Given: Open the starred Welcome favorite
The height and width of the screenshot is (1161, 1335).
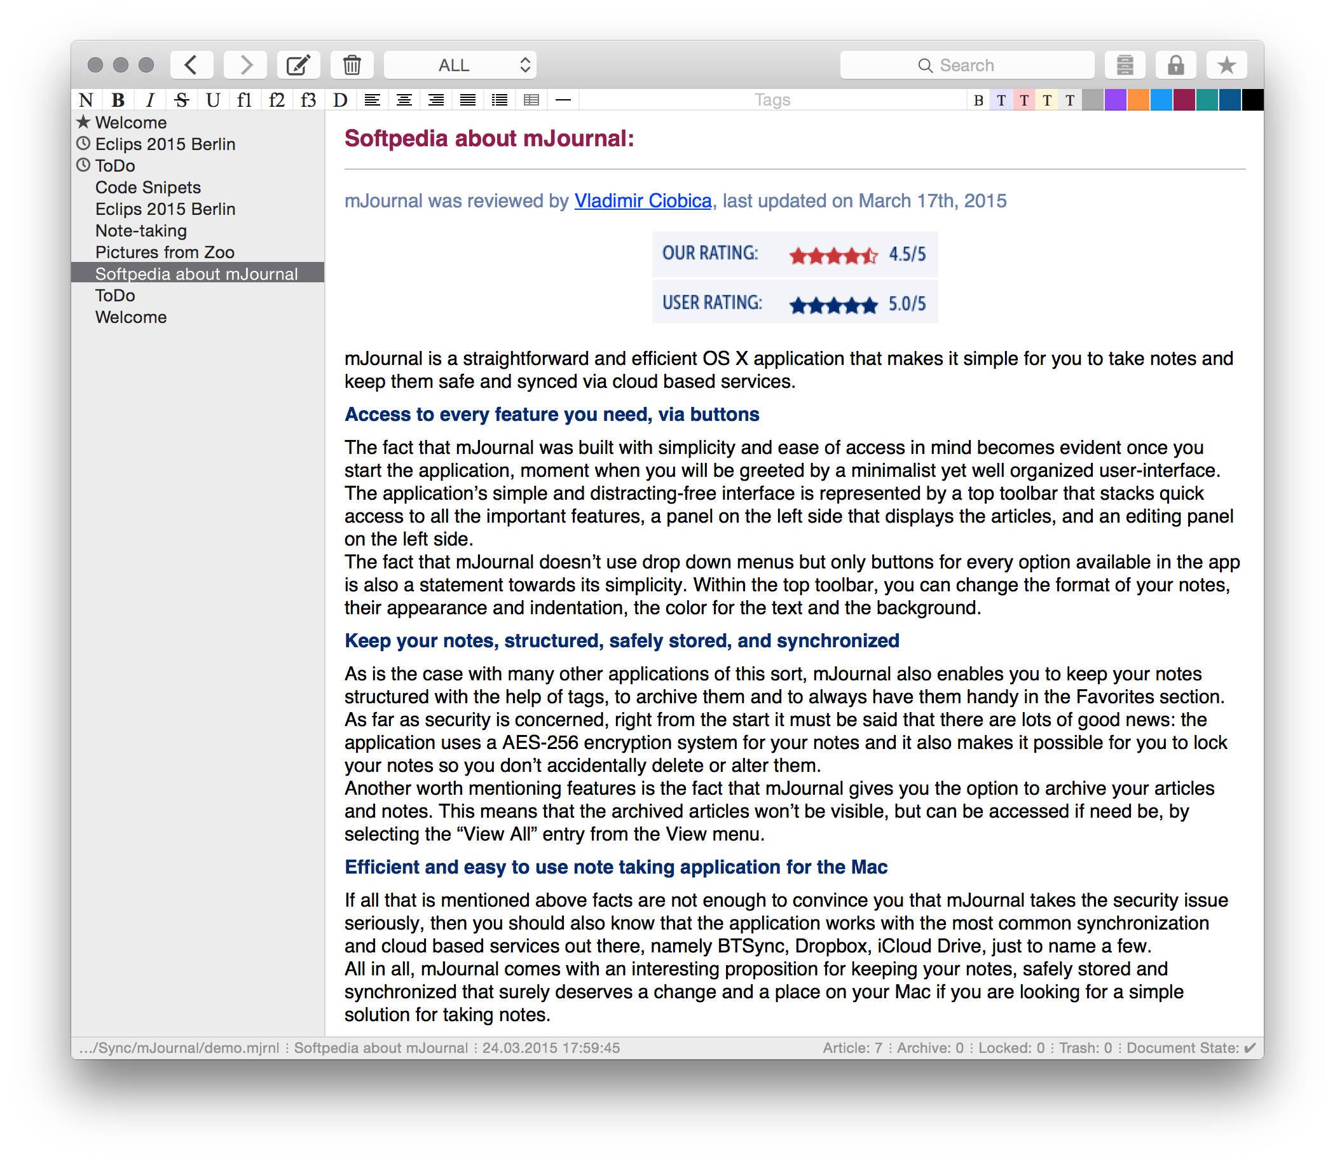Looking at the screenshot, I should pyautogui.click(x=198, y=123).
